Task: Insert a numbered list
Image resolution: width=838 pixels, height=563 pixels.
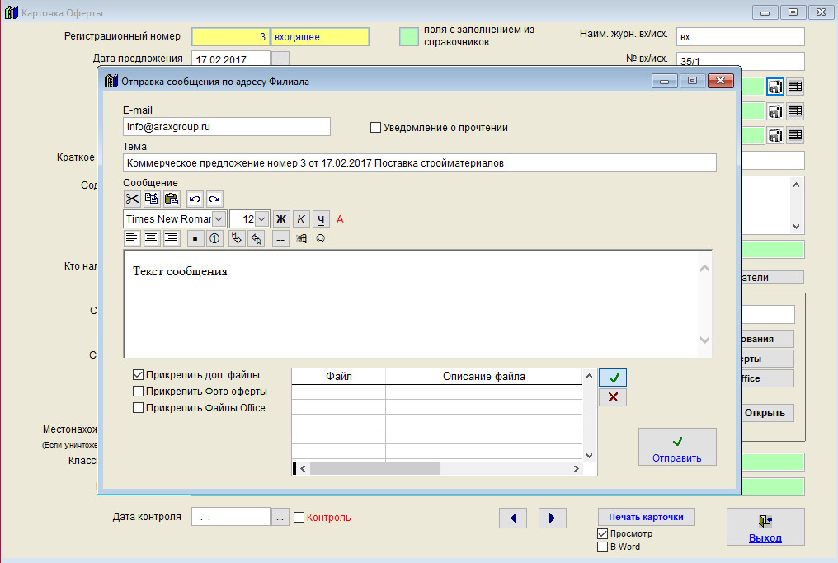Action: coord(214,239)
